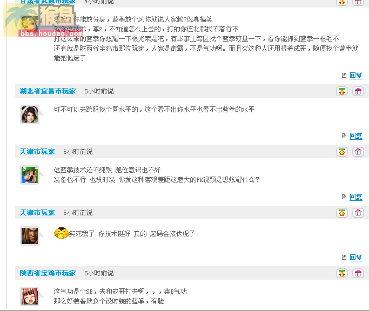Open the 湖北省宜昌市玩家 username link
The width and height of the screenshot is (369, 311).
48,91
